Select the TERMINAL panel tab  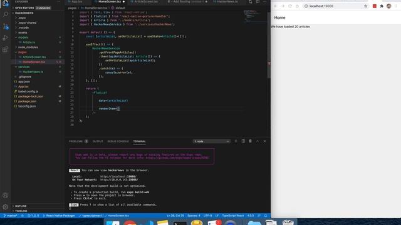coord(139,141)
